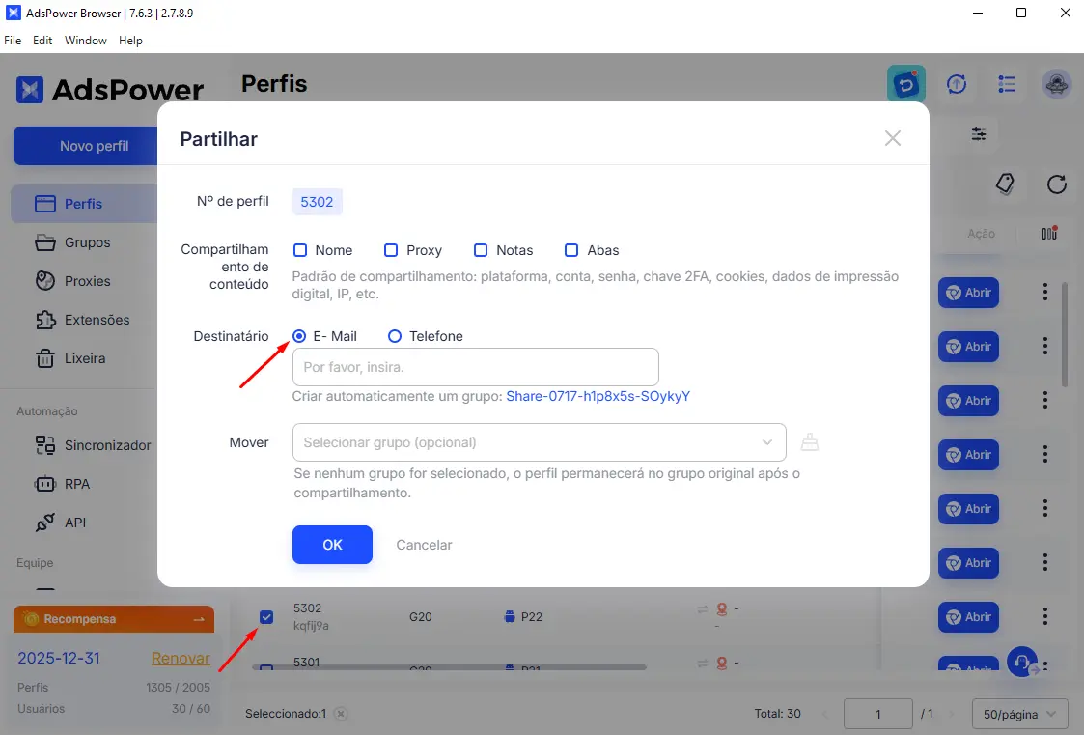This screenshot has height=735, width=1084.
Task: Click the G20 group cell of 5302
Action: click(x=420, y=617)
